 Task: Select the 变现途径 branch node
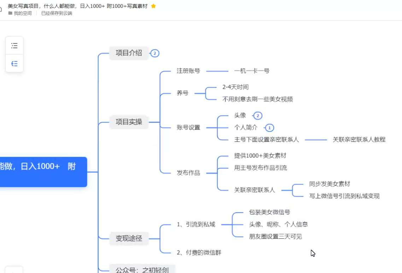[129, 238]
